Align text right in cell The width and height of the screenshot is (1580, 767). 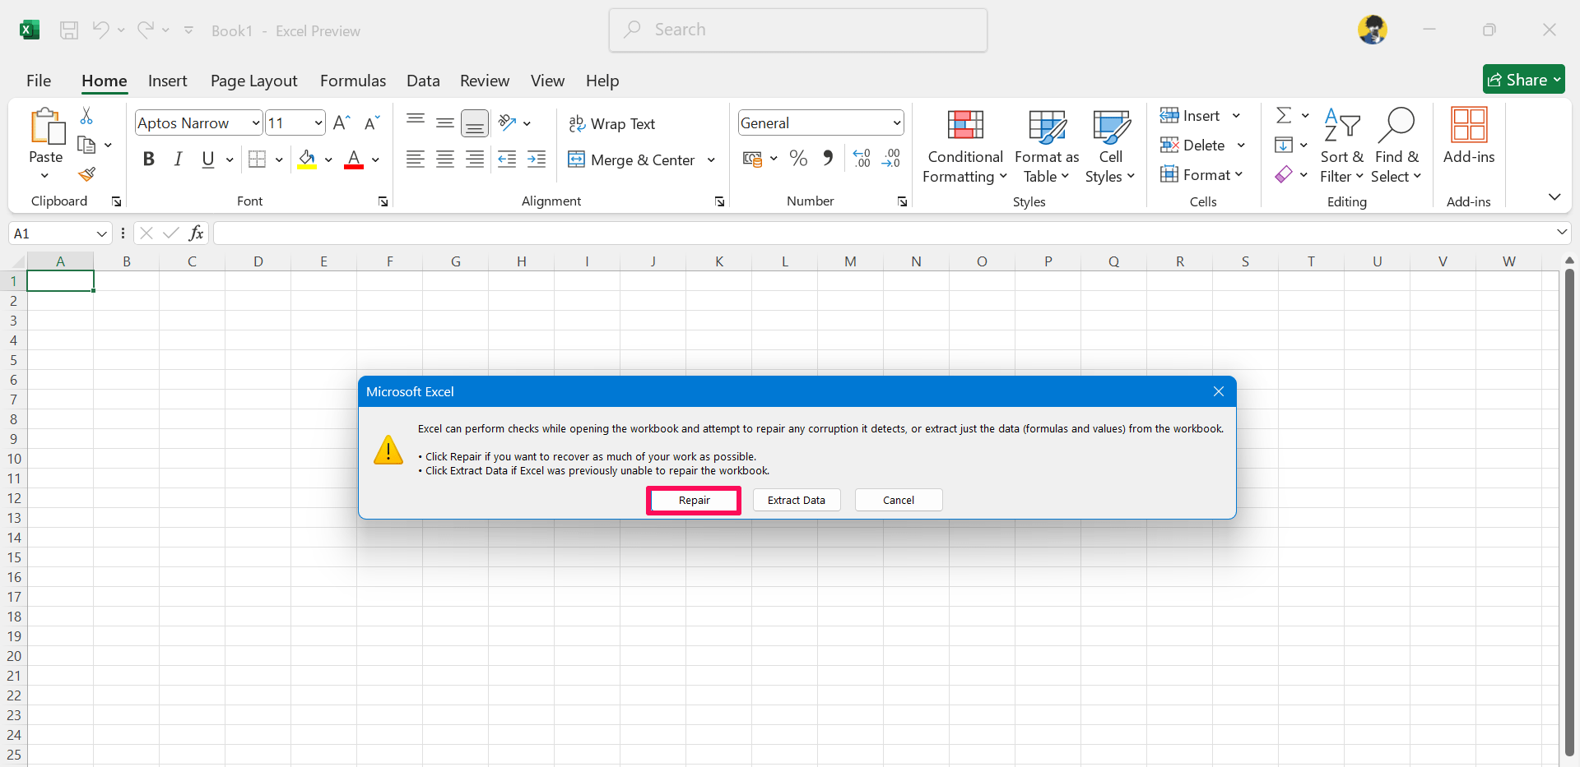point(475,159)
